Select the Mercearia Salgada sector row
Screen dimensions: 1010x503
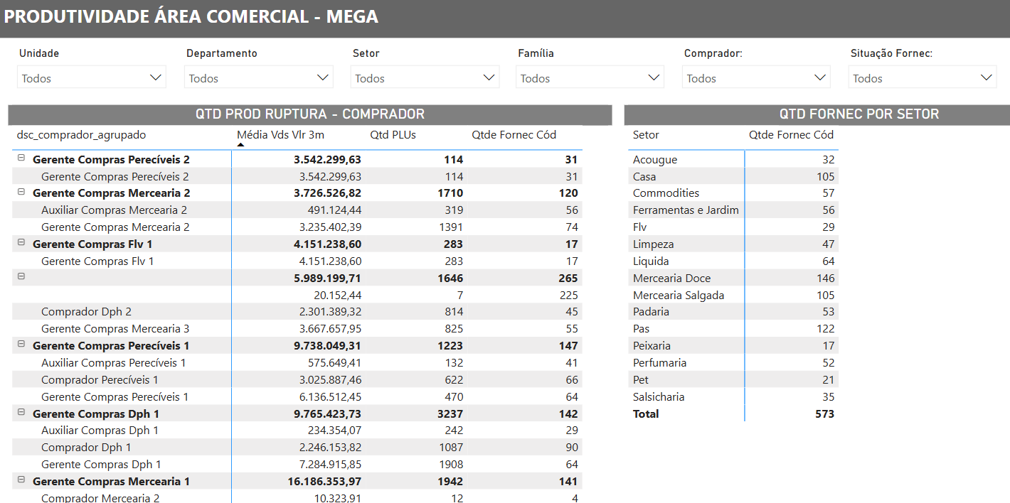(x=733, y=295)
